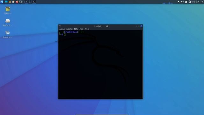The height and width of the screenshot is (115, 204).
Task: Click the network connection tray icon
Action: coord(178,2)
